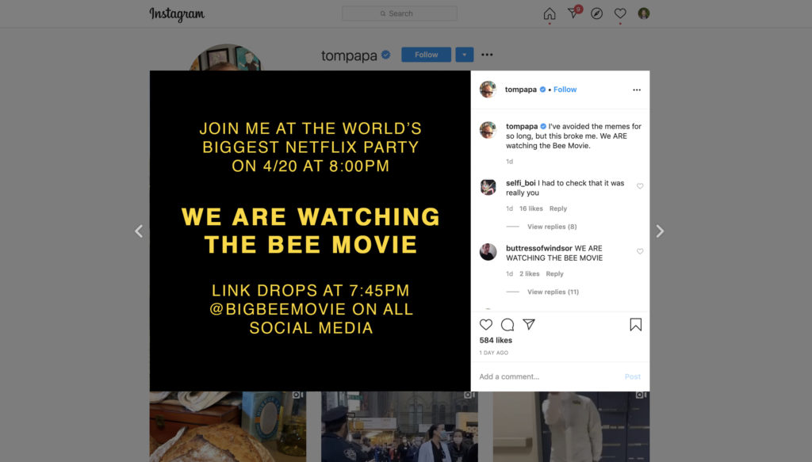Open the Explore compass icon
Screen dimensions: 812x462
coord(596,13)
